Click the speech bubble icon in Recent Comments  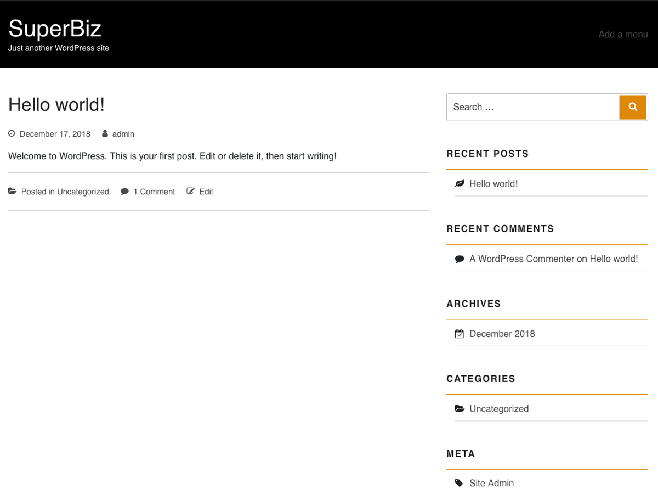click(x=460, y=259)
